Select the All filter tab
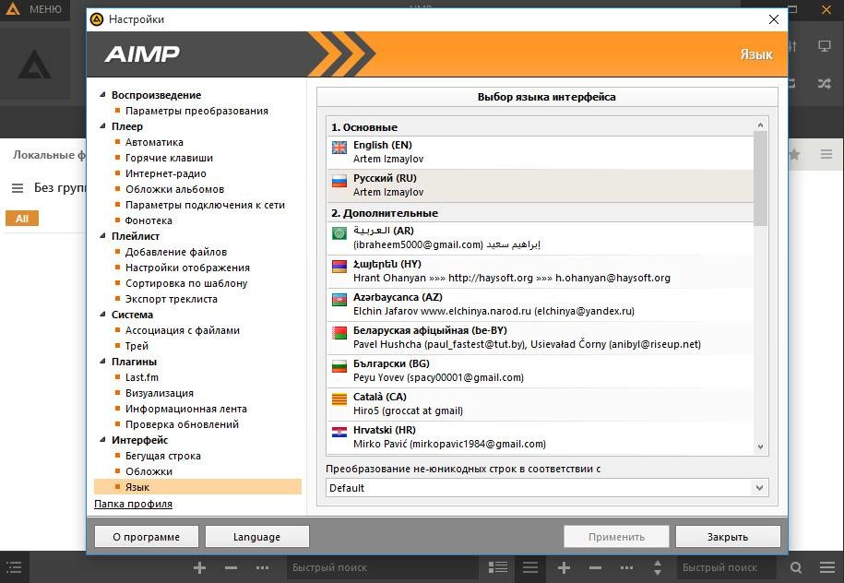 (x=22, y=219)
